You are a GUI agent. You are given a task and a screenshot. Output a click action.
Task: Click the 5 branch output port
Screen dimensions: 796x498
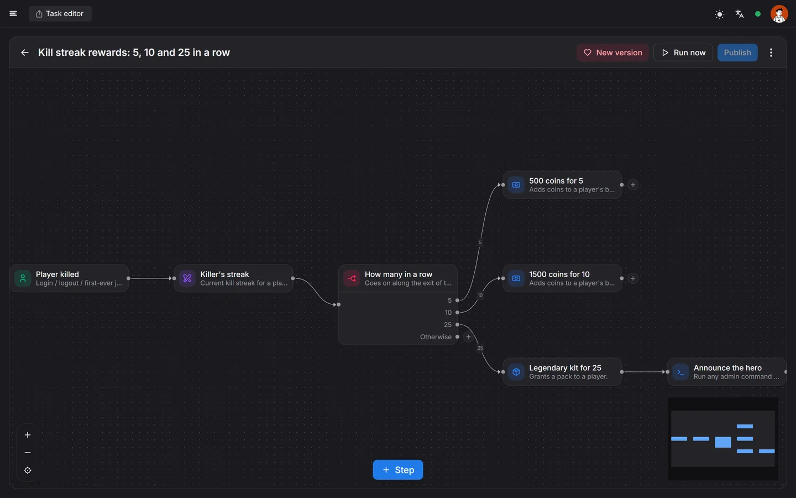point(457,300)
